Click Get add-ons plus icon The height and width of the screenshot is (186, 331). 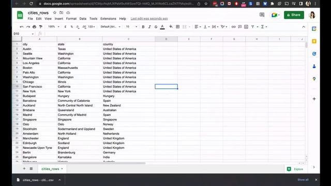click(x=314, y=99)
